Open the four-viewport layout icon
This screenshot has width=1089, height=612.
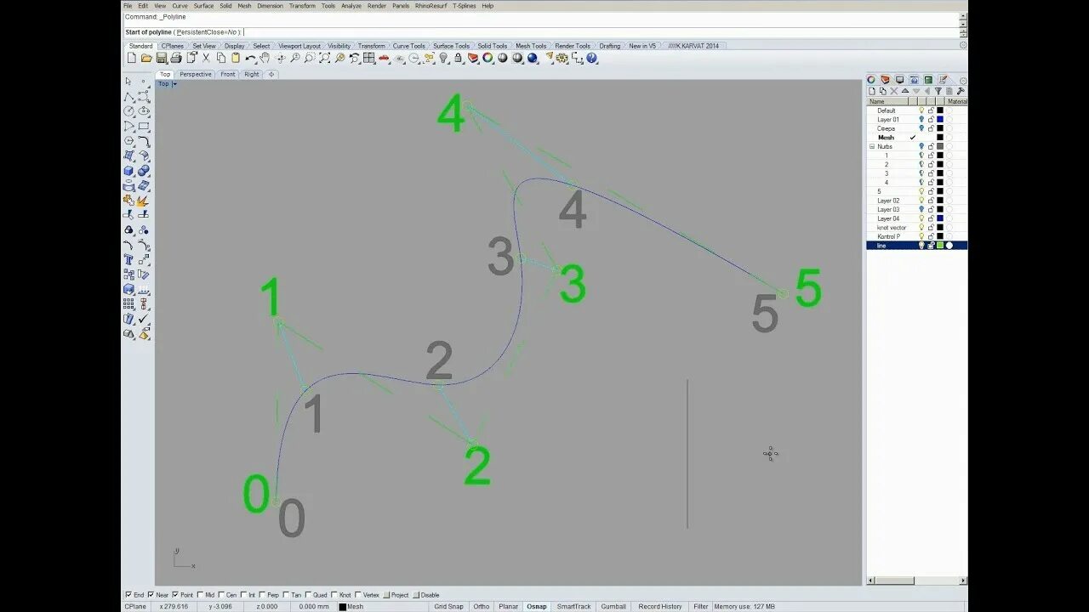click(368, 58)
